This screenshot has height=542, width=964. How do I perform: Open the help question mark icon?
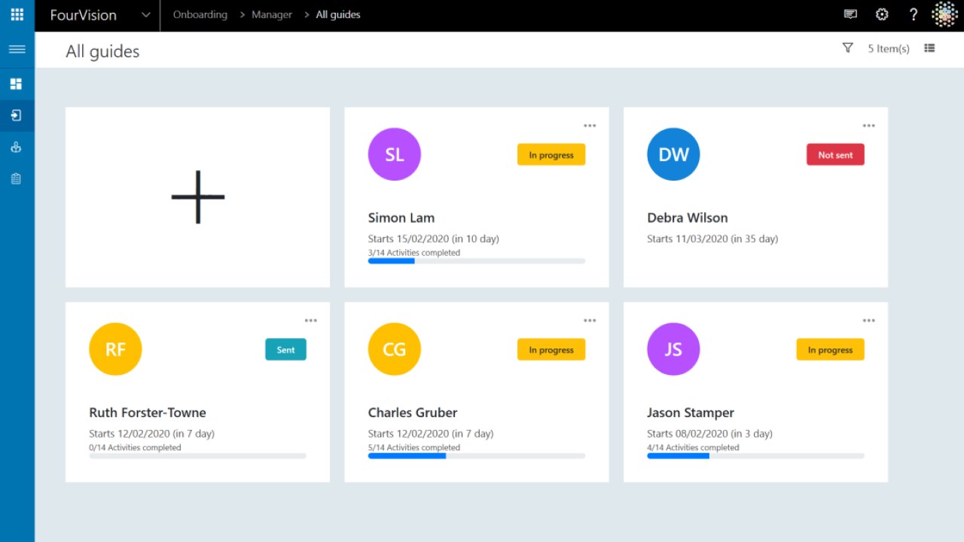pos(914,14)
